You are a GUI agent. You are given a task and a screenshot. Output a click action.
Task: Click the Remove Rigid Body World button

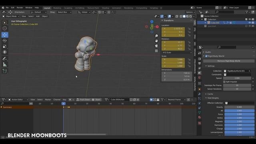[x=228, y=61]
